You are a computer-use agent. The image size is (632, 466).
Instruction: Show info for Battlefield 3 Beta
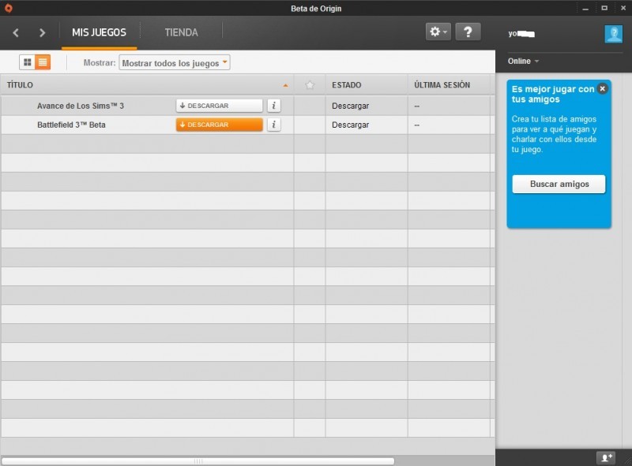click(x=273, y=125)
